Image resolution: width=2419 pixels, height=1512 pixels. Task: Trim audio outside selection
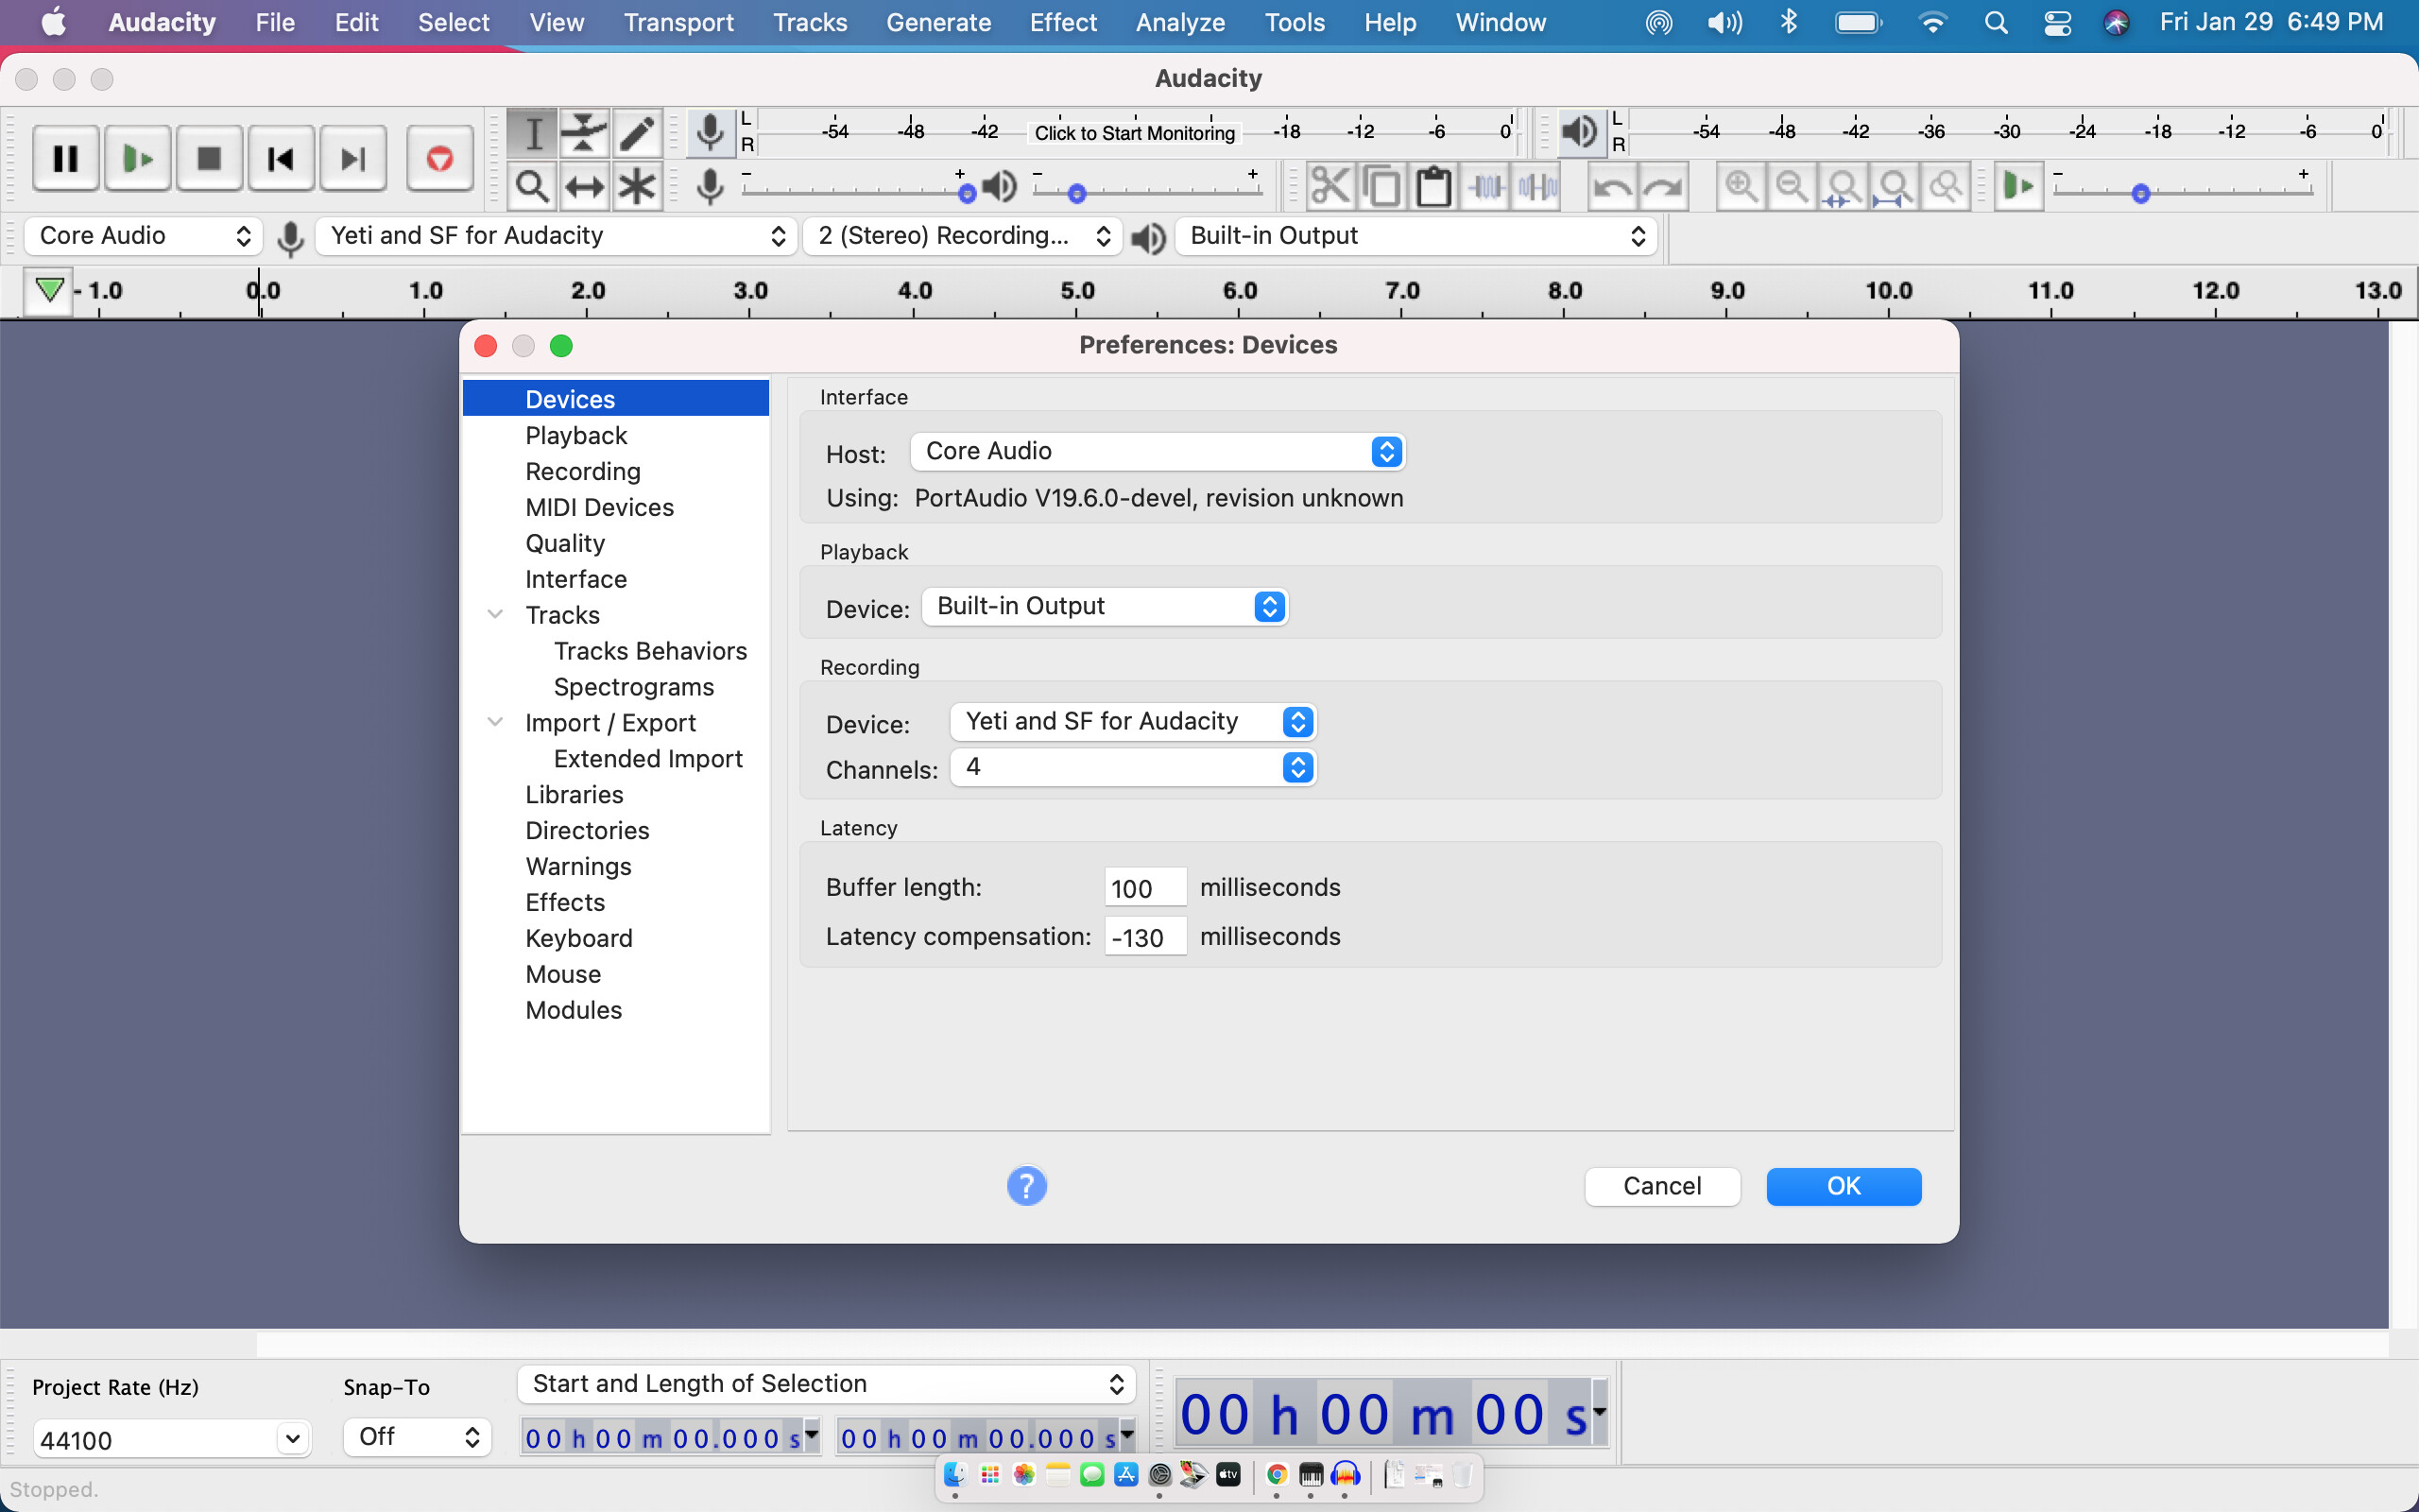1486,186
